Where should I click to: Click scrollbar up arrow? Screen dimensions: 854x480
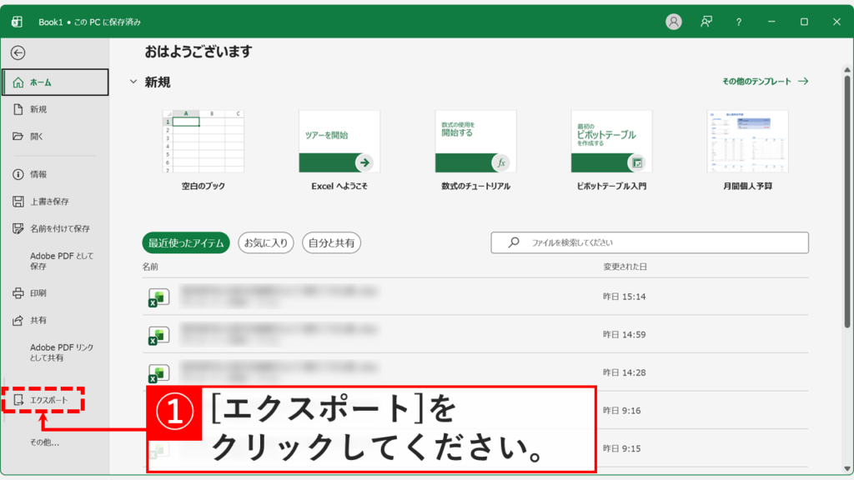pyautogui.click(x=847, y=70)
